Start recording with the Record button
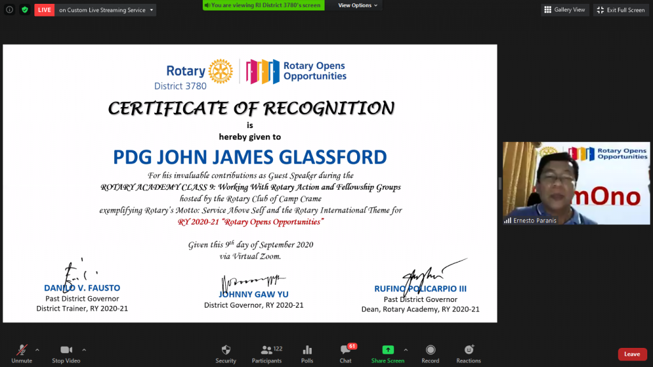The height and width of the screenshot is (367, 653). [x=430, y=354]
